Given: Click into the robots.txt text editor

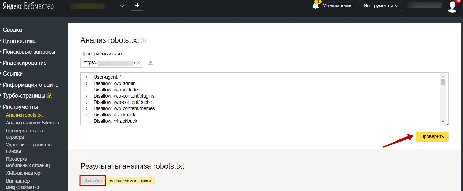Looking at the screenshot, I should (x=264, y=99).
